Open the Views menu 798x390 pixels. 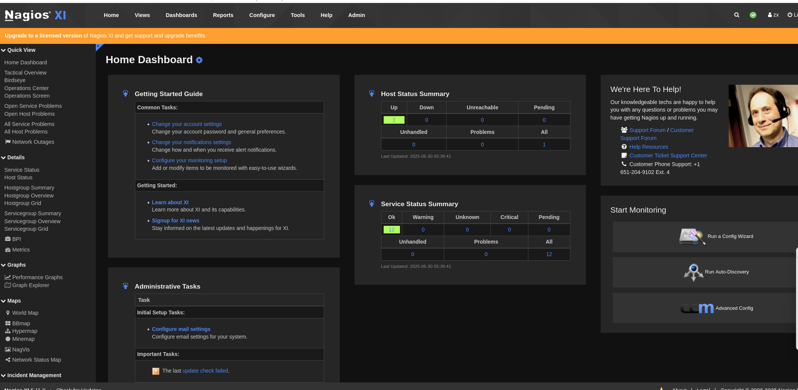pos(142,15)
